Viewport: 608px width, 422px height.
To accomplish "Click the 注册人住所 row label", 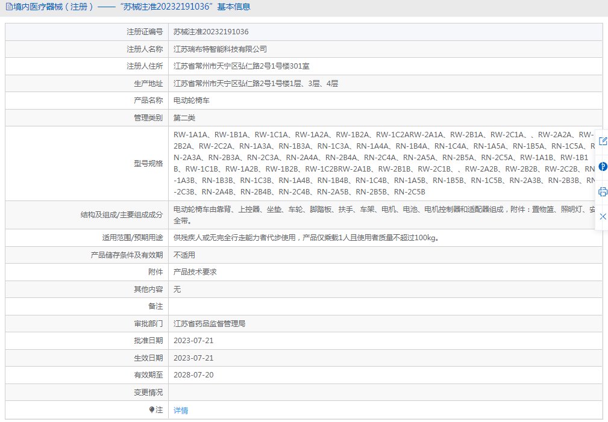I will (x=145, y=66).
